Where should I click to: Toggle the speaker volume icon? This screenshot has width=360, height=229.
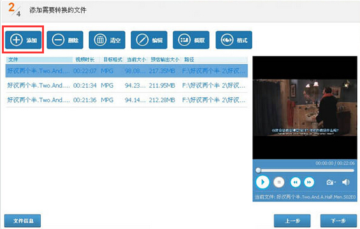(346, 182)
